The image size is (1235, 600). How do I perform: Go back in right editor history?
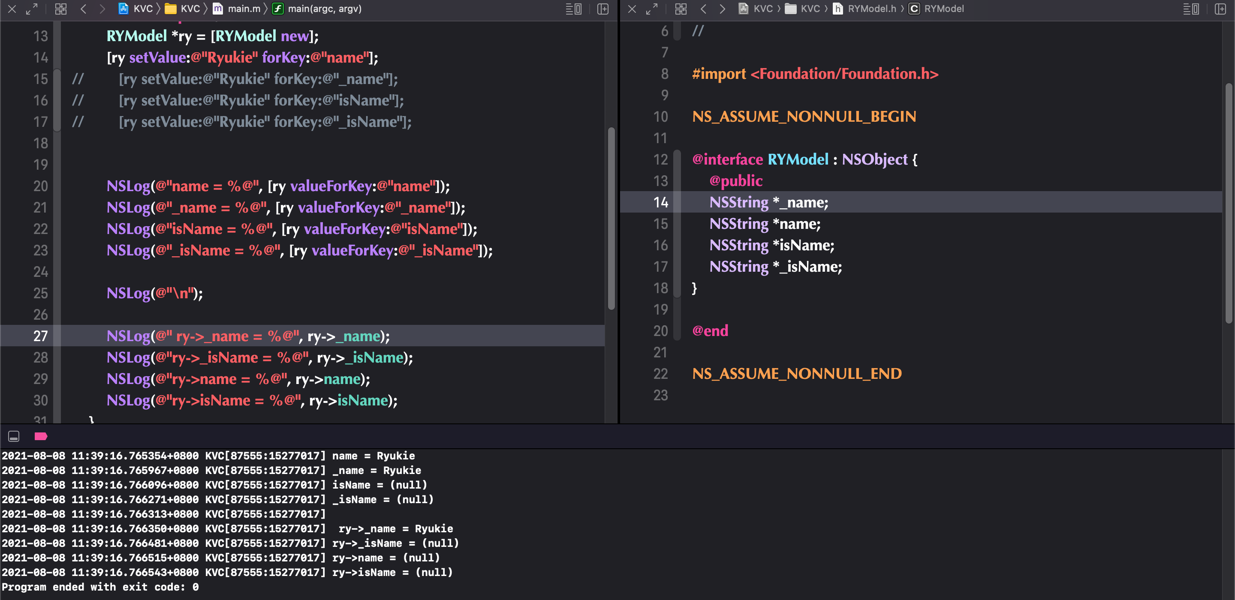pyautogui.click(x=703, y=9)
